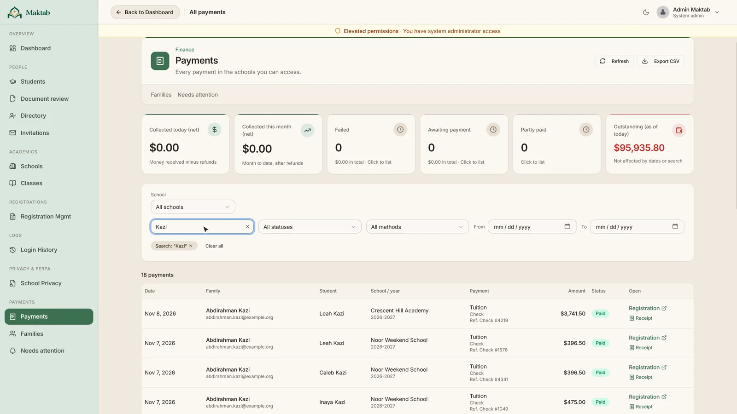Screen dimensions: 737x414
Task: Open Login History in the sidebar
Action: click(x=49, y=250)
